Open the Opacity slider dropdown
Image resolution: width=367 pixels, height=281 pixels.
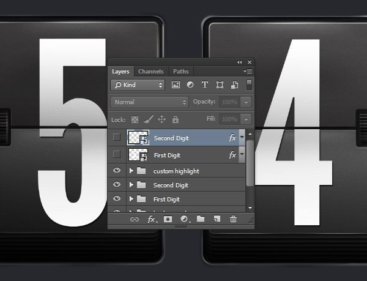[x=246, y=102]
